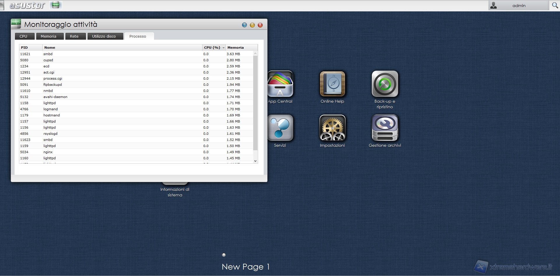
Task: Open the Rete tab
Action: pos(74,36)
